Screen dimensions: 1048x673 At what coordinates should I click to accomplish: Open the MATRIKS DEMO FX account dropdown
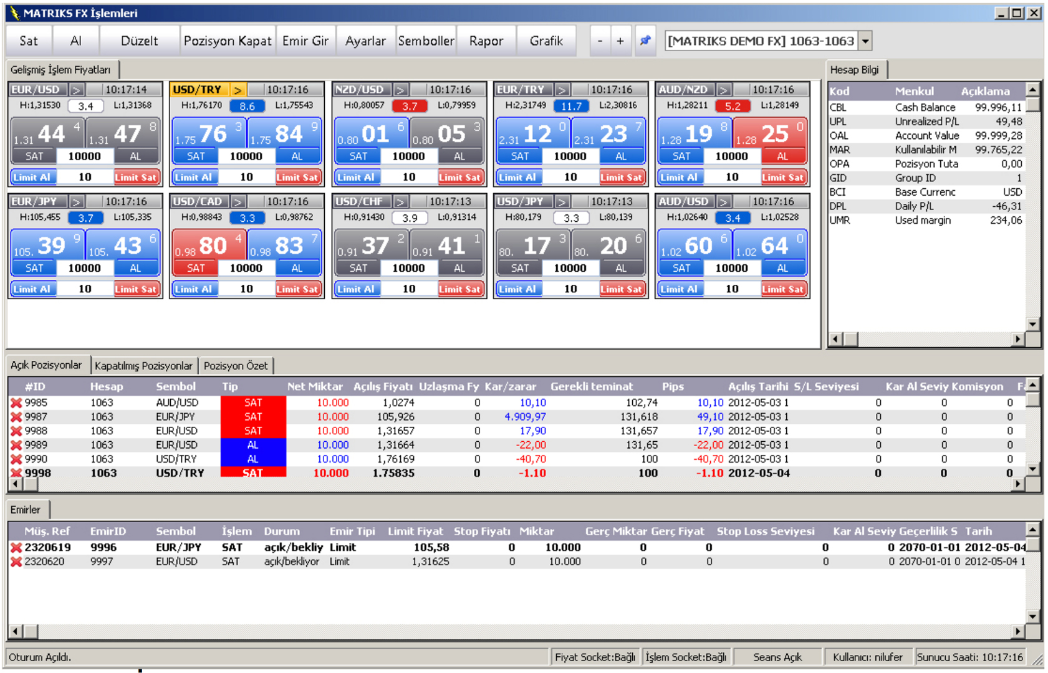click(x=865, y=41)
